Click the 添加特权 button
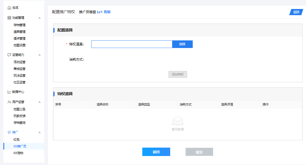The image size is (306, 165). tap(178, 74)
